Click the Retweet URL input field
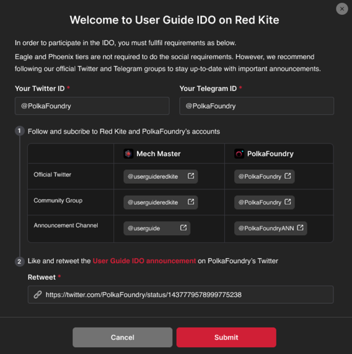 coord(180,295)
